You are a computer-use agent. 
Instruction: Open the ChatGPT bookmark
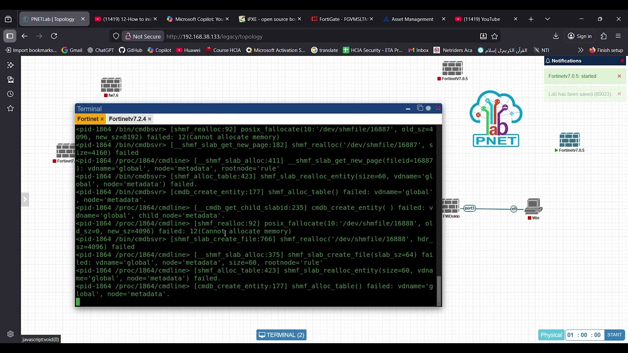tap(101, 50)
